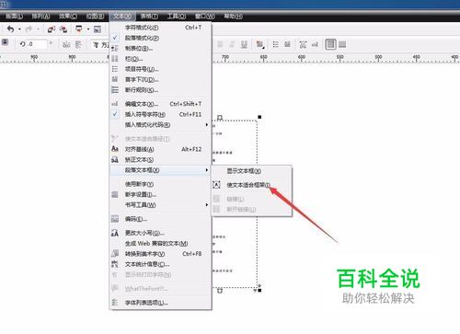Open the Redo history dropdown arrow
460x334 pixels.
click(38, 29)
